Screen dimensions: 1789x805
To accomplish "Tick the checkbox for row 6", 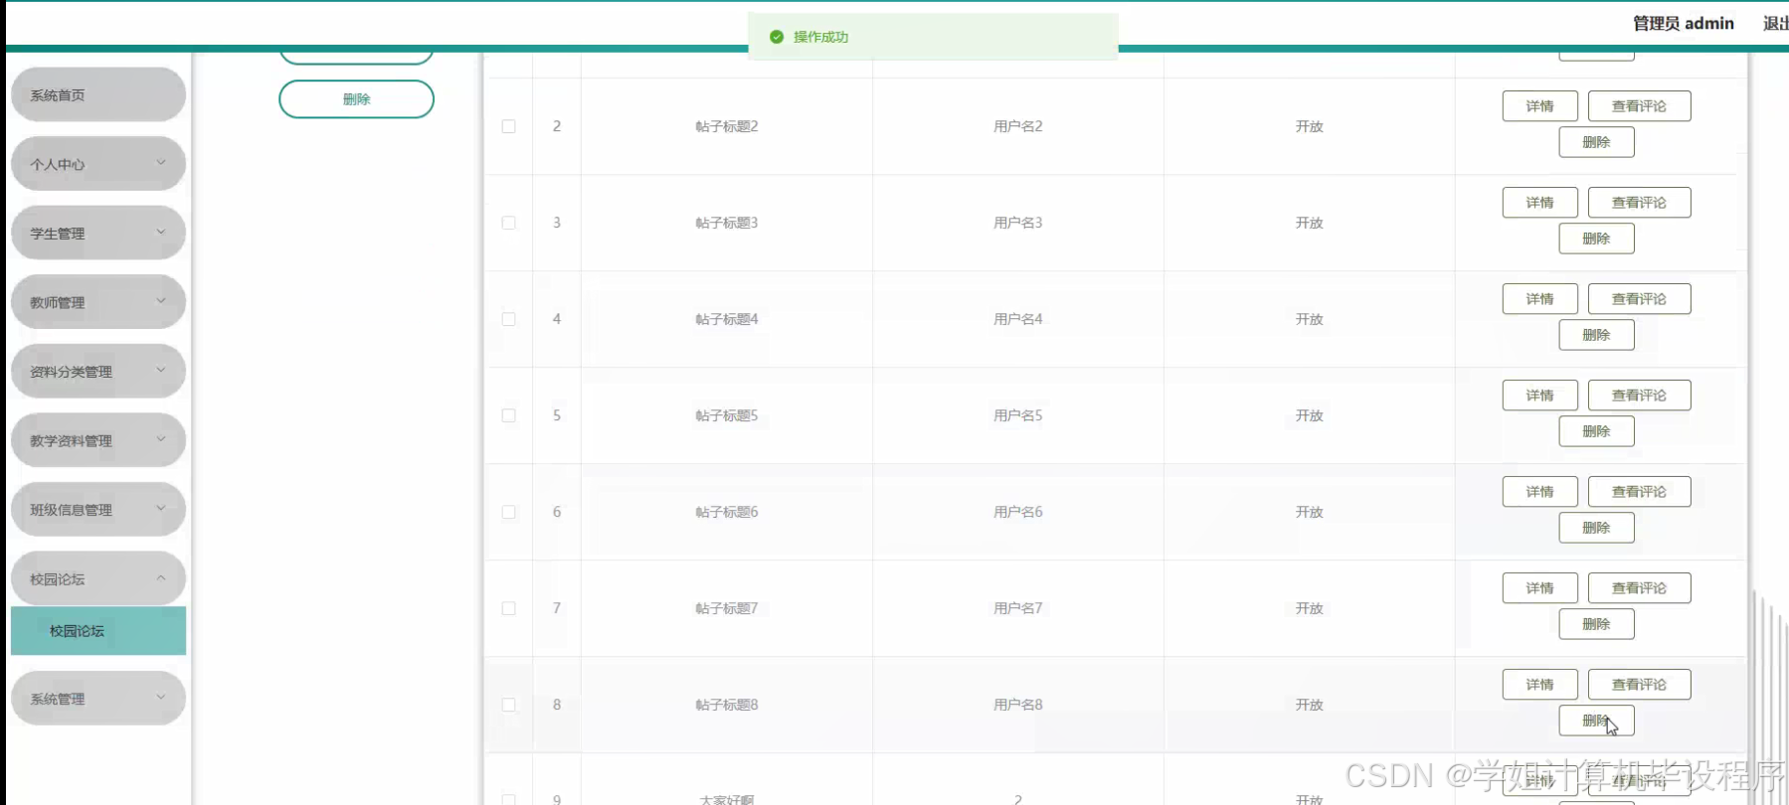I will pos(508,512).
